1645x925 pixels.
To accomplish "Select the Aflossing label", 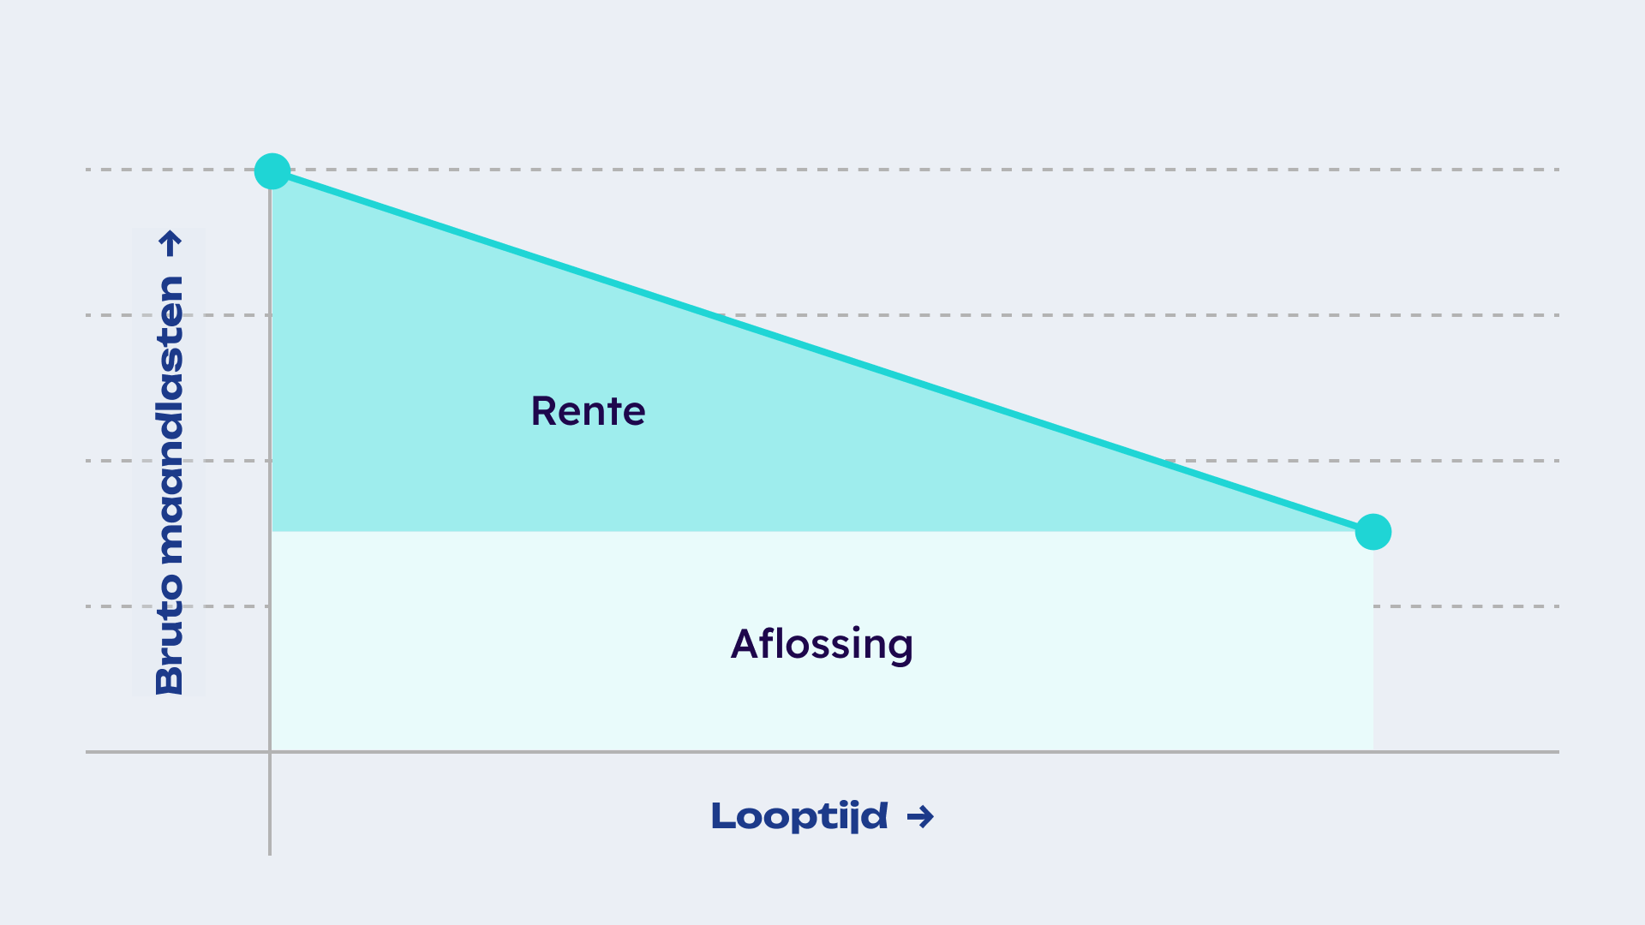I will pos(822,644).
